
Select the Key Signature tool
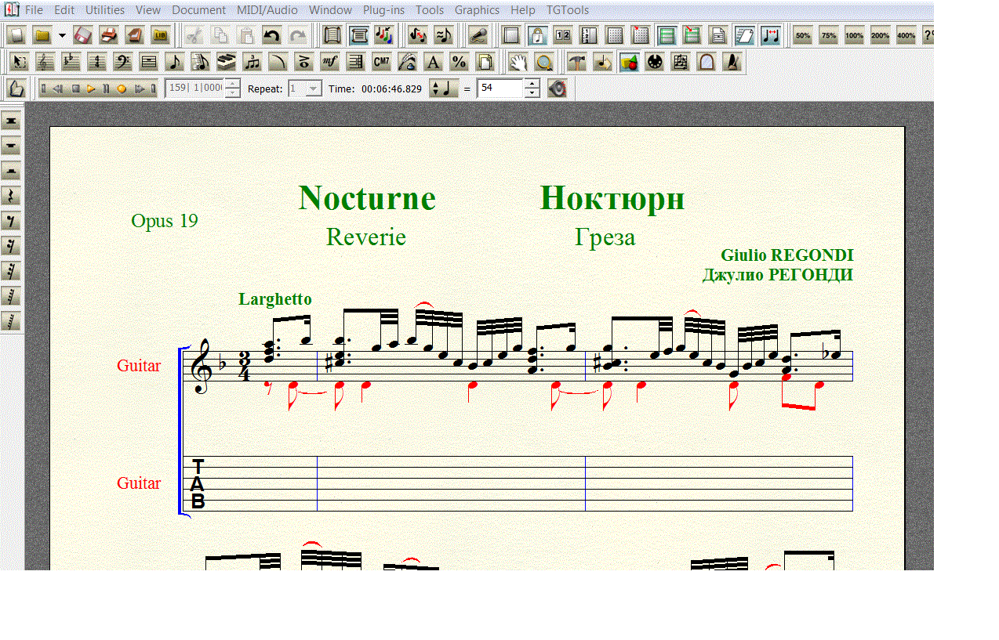tap(71, 62)
